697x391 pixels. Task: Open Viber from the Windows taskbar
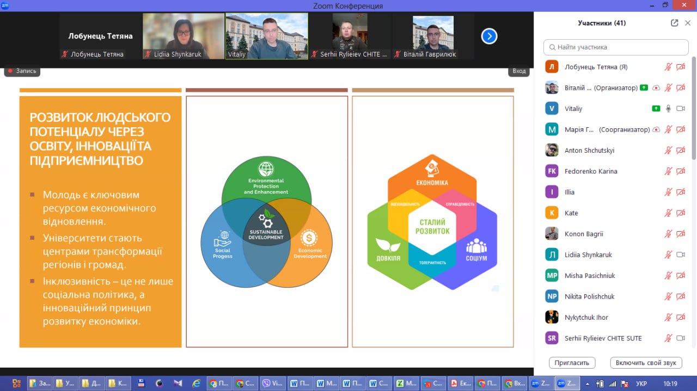click(273, 383)
